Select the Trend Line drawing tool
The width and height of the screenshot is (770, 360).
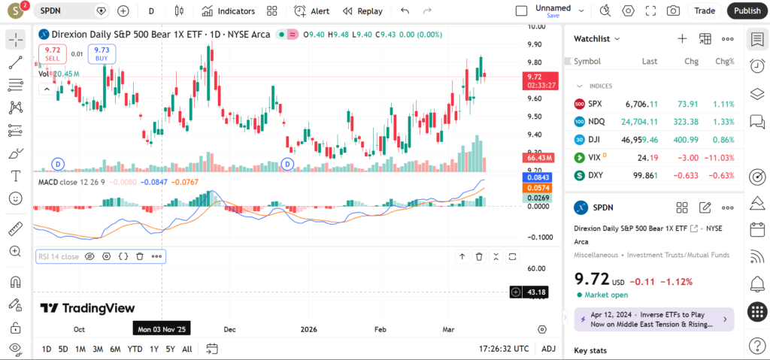coord(15,62)
